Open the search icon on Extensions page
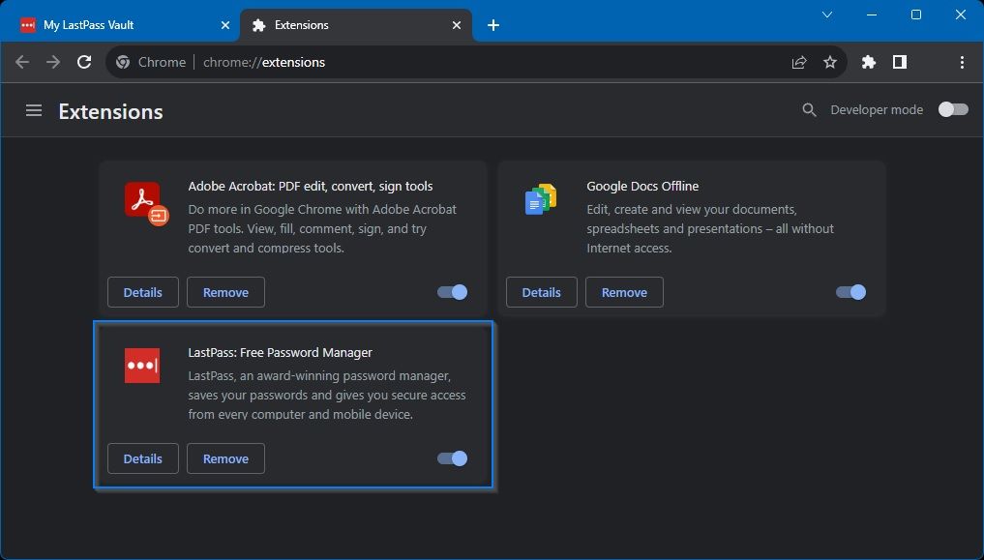The image size is (984, 560). pos(809,109)
